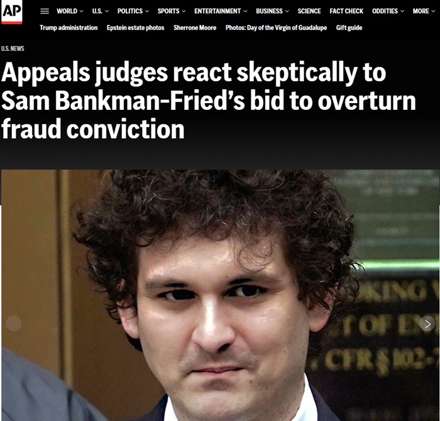
Task: Click the AP logo home icon
Action: tap(11, 13)
